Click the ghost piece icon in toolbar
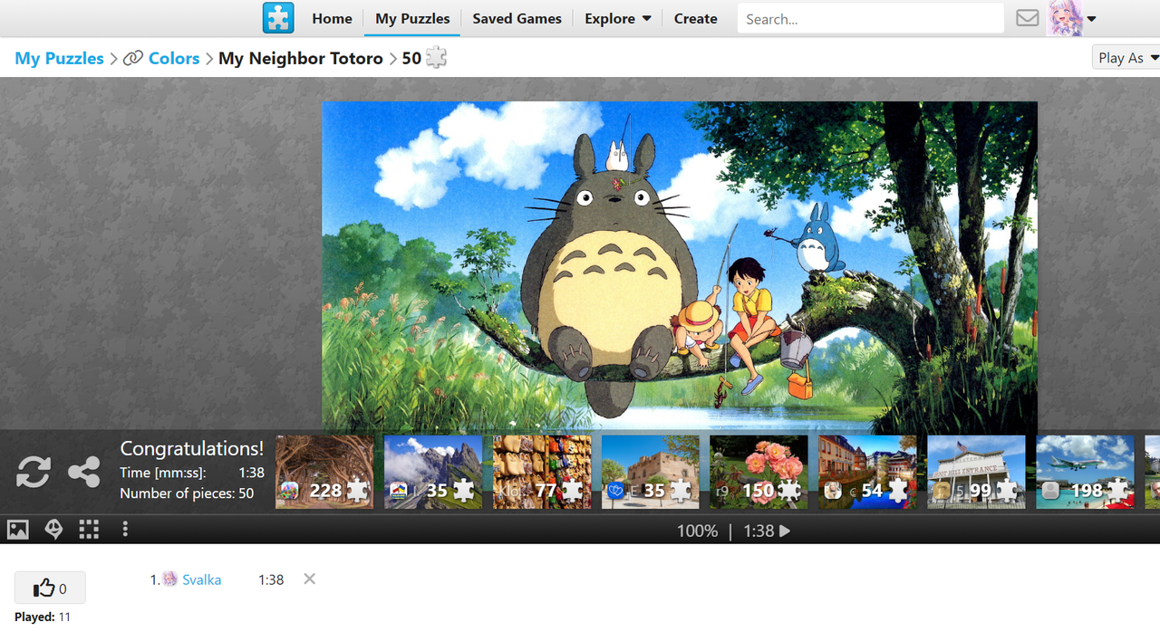The height and width of the screenshot is (641, 1160). tap(53, 530)
